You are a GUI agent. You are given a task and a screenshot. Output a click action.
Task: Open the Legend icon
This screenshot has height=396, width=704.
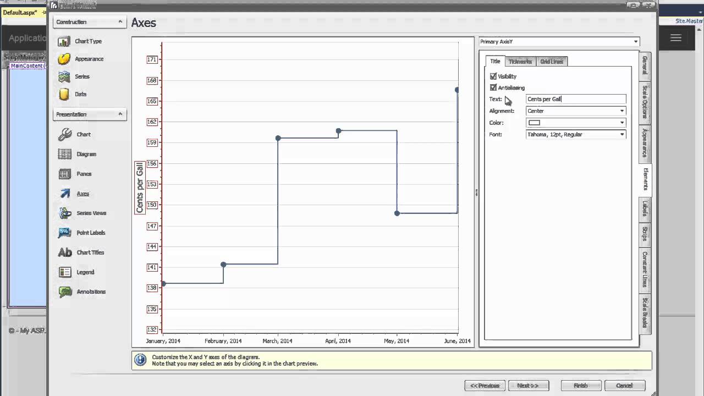[x=65, y=272]
